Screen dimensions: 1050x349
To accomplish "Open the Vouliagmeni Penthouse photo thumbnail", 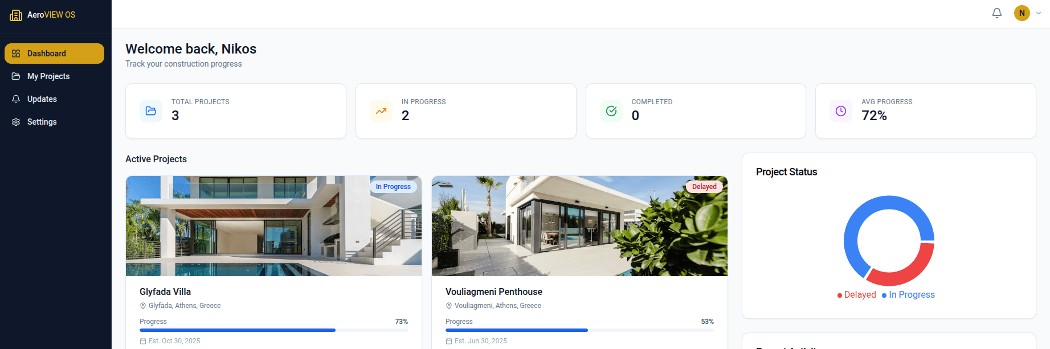I will point(579,226).
